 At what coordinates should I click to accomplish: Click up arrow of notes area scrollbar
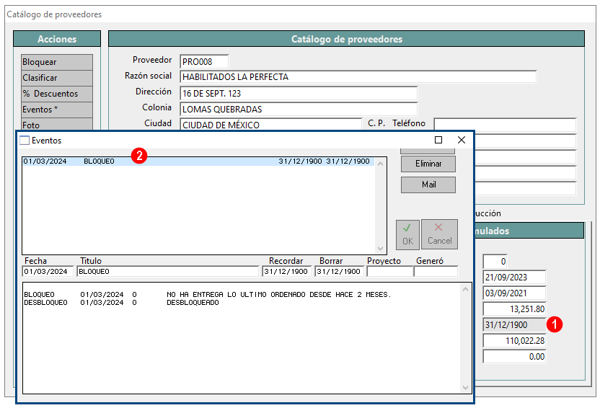tap(465, 290)
